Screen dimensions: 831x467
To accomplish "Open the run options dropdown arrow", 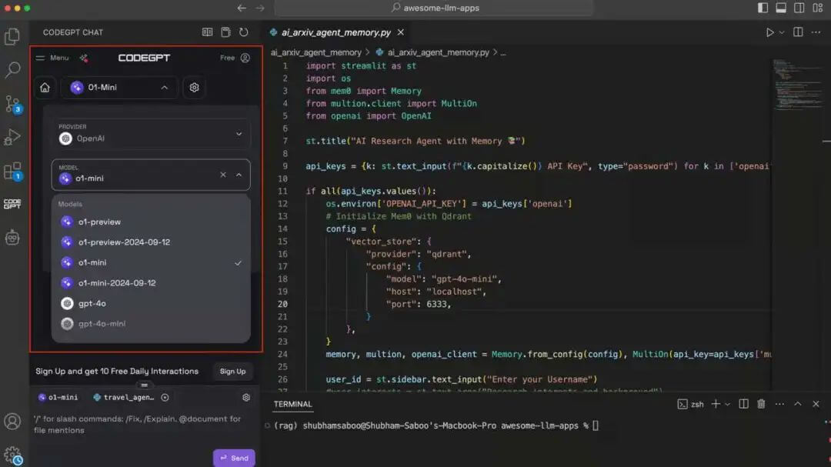I will click(782, 32).
